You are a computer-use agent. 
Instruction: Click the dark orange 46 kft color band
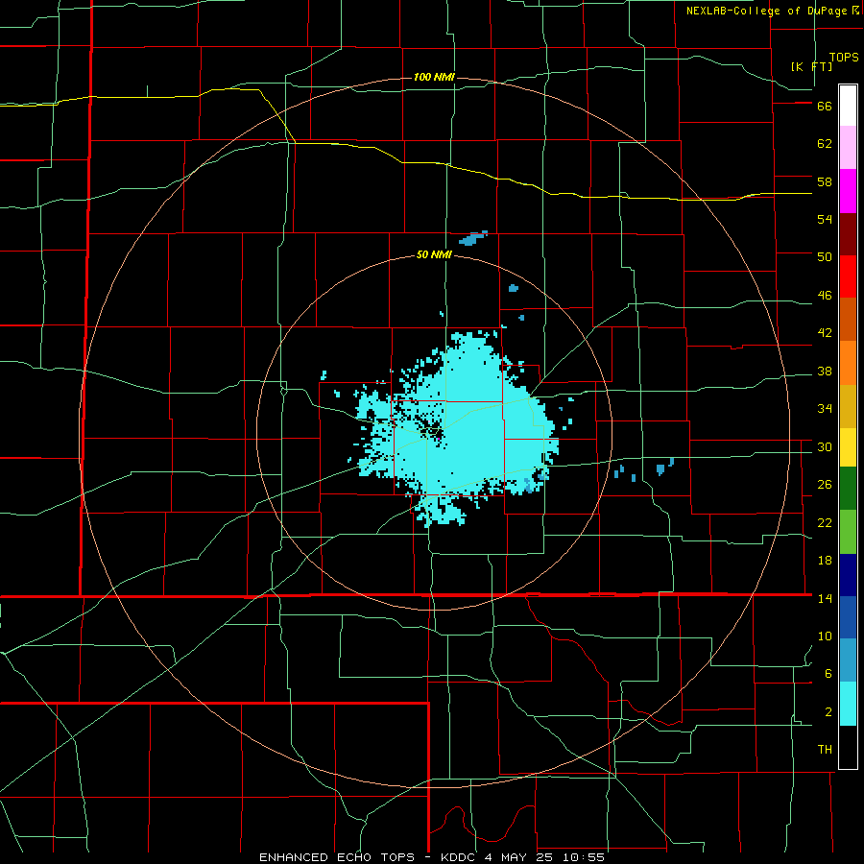tap(848, 320)
